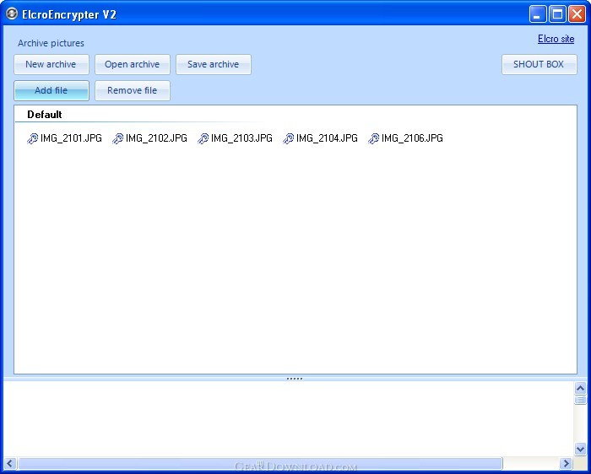Click the key icon beside IMG_2104.JPG

289,138
